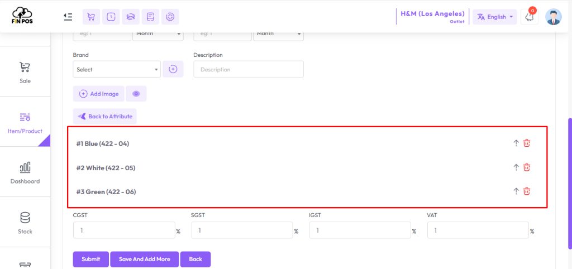Click the FINPOS logo
572x269 pixels.
(x=22, y=16)
